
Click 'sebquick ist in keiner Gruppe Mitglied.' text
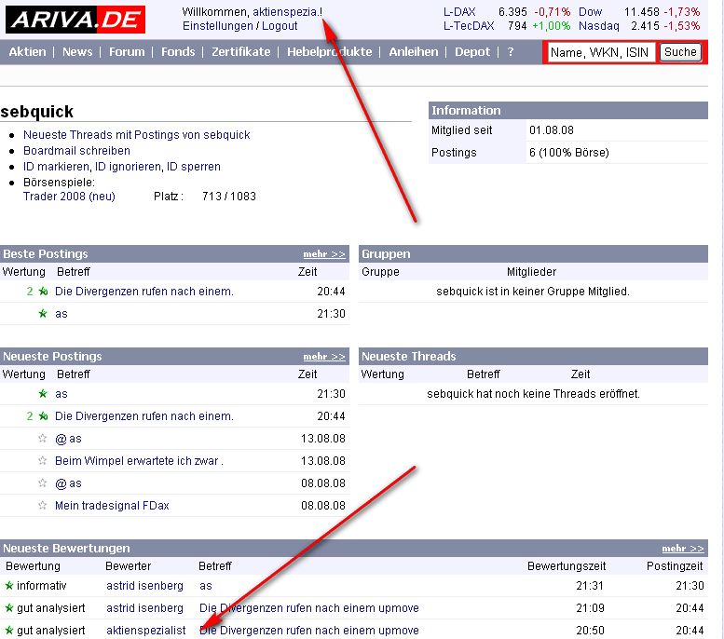(533, 292)
